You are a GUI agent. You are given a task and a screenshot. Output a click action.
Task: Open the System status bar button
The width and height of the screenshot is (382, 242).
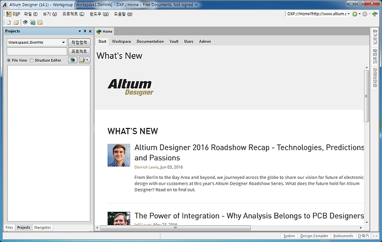coord(289,236)
